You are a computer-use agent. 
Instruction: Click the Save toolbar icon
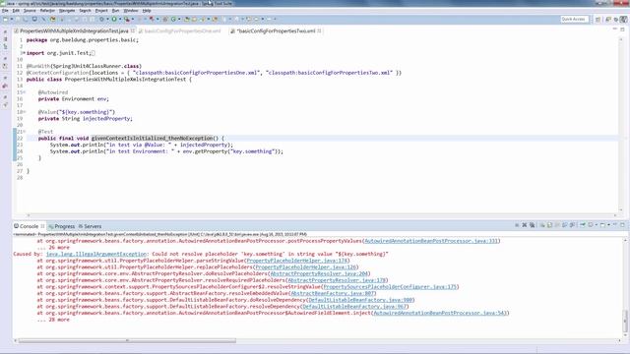click(x=18, y=19)
